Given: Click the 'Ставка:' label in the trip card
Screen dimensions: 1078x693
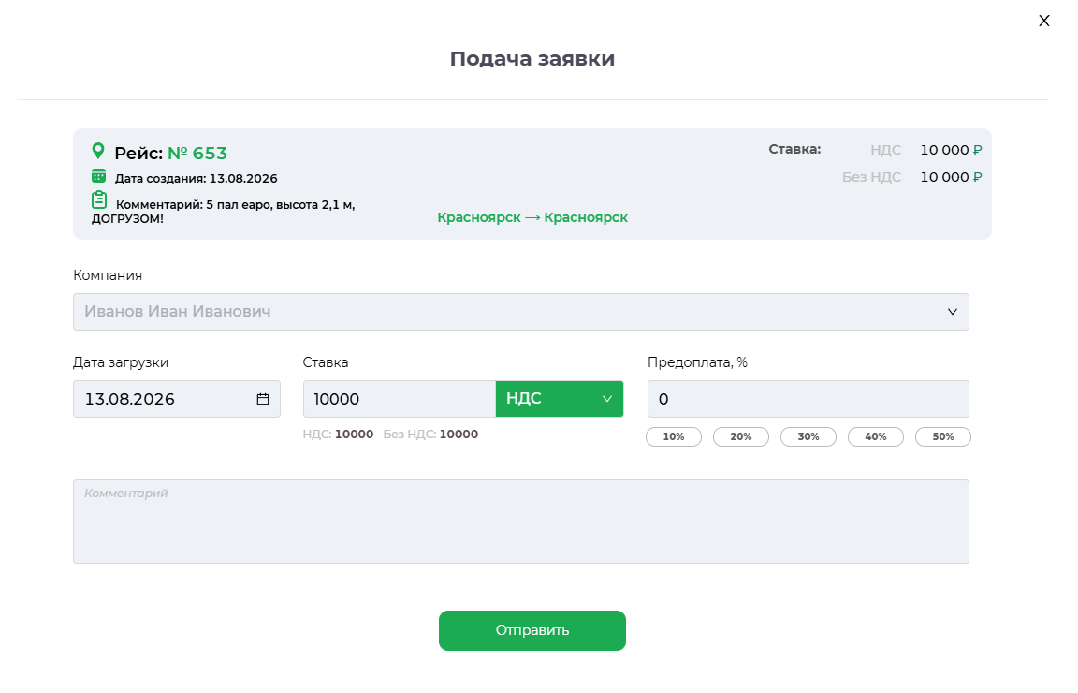Looking at the screenshot, I should (794, 149).
